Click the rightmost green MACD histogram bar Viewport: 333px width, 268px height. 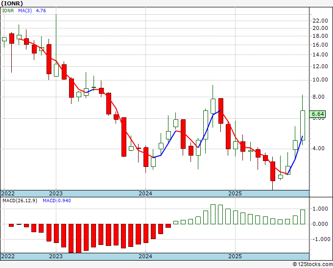pos(303,216)
